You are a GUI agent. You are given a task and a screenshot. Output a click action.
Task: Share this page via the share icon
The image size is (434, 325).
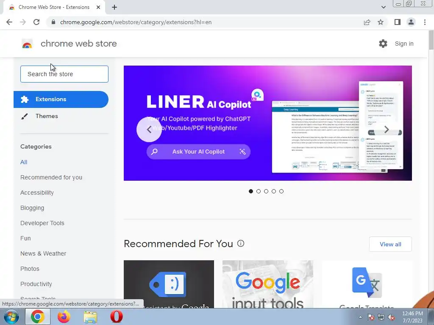click(367, 22)
